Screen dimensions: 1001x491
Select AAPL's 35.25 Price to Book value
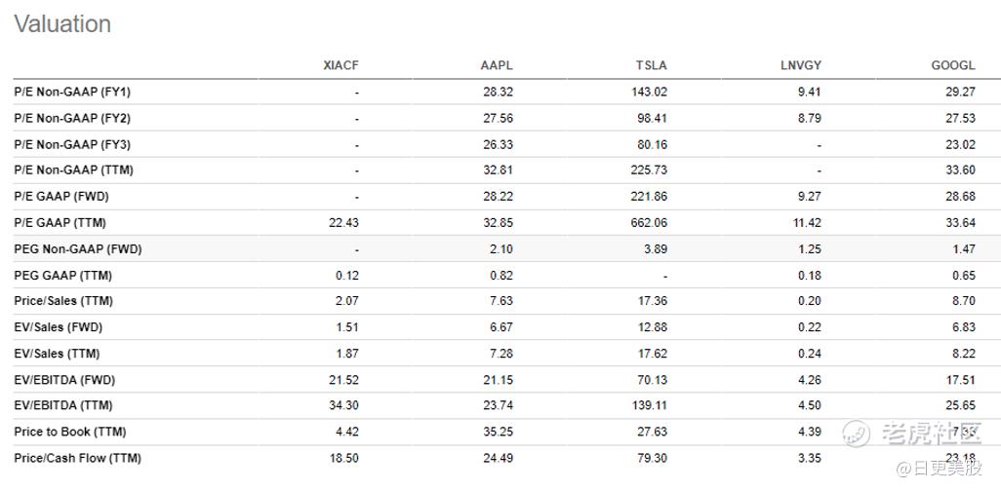tap(498, 432)
